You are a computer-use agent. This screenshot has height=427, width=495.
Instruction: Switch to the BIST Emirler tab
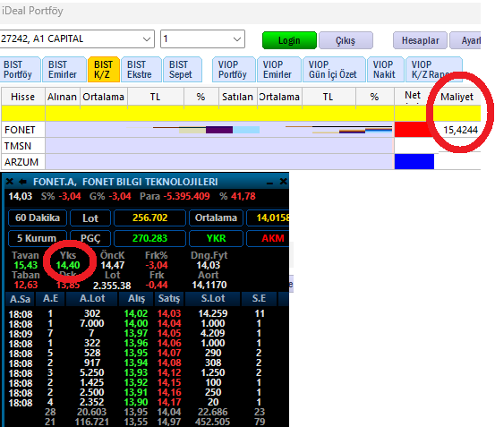[x=64, y=70]
